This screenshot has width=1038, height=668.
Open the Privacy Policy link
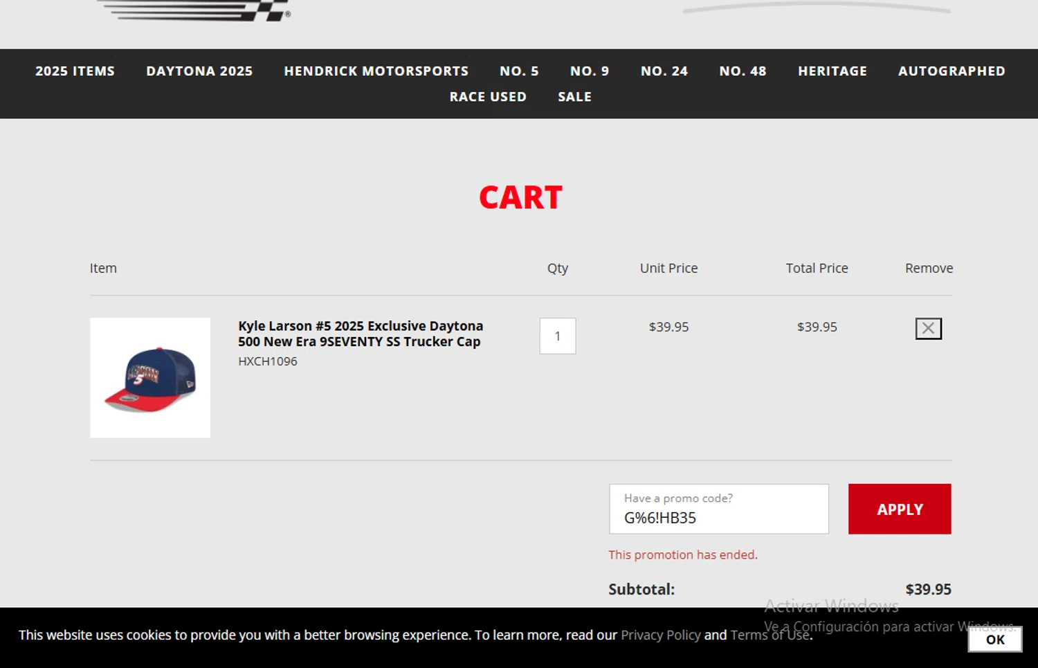[x=661, y=635]
